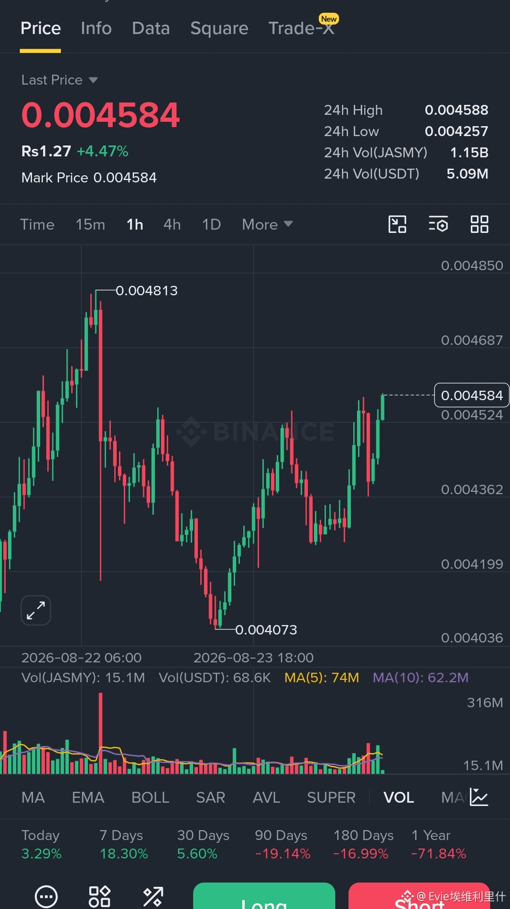This screenshot has height=909, width=510.
Task: Switch to the Price tab
Action: [41, 28]
